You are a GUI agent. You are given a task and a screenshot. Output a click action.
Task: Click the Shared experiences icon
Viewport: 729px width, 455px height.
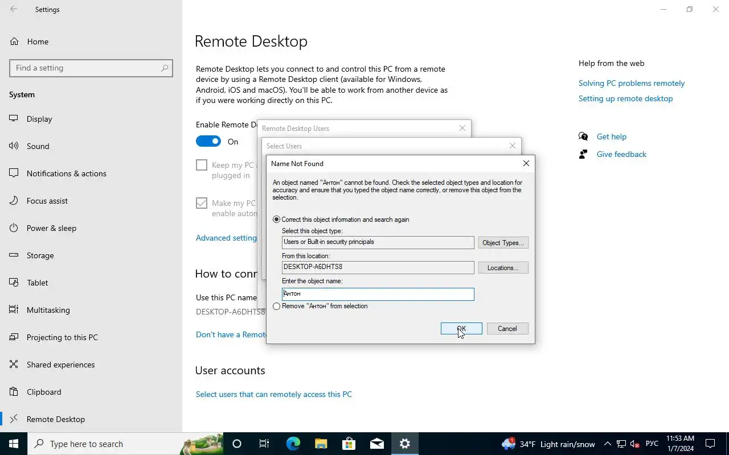14,365
